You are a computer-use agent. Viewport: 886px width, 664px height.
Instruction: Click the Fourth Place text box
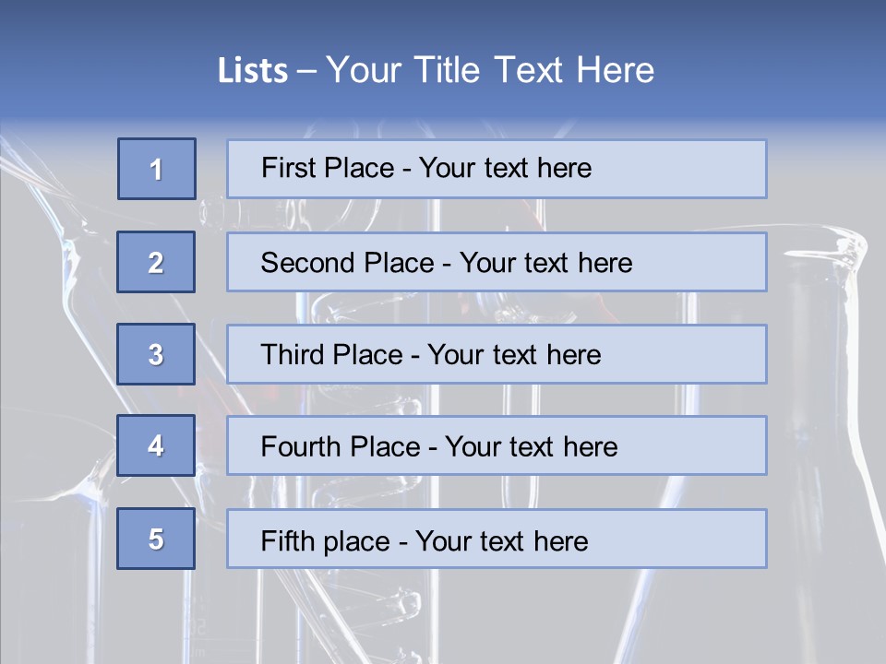pos(497,446)
